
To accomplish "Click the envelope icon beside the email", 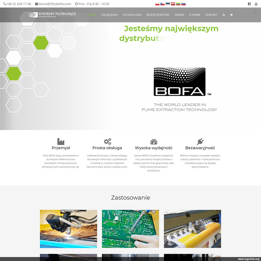I will [36, 4].
